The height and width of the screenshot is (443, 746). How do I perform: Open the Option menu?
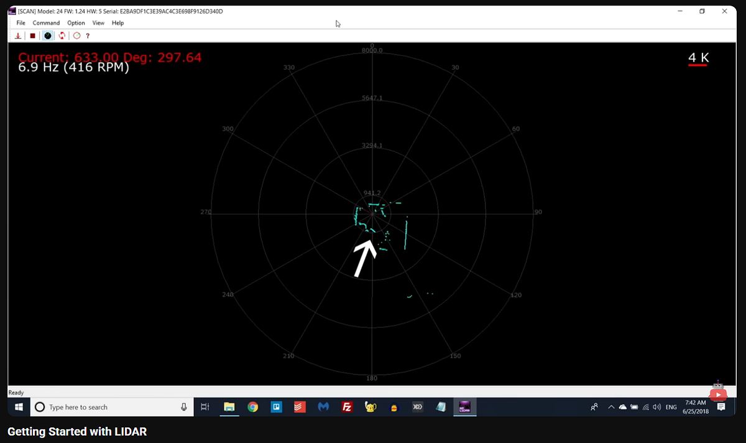[76, 23]
